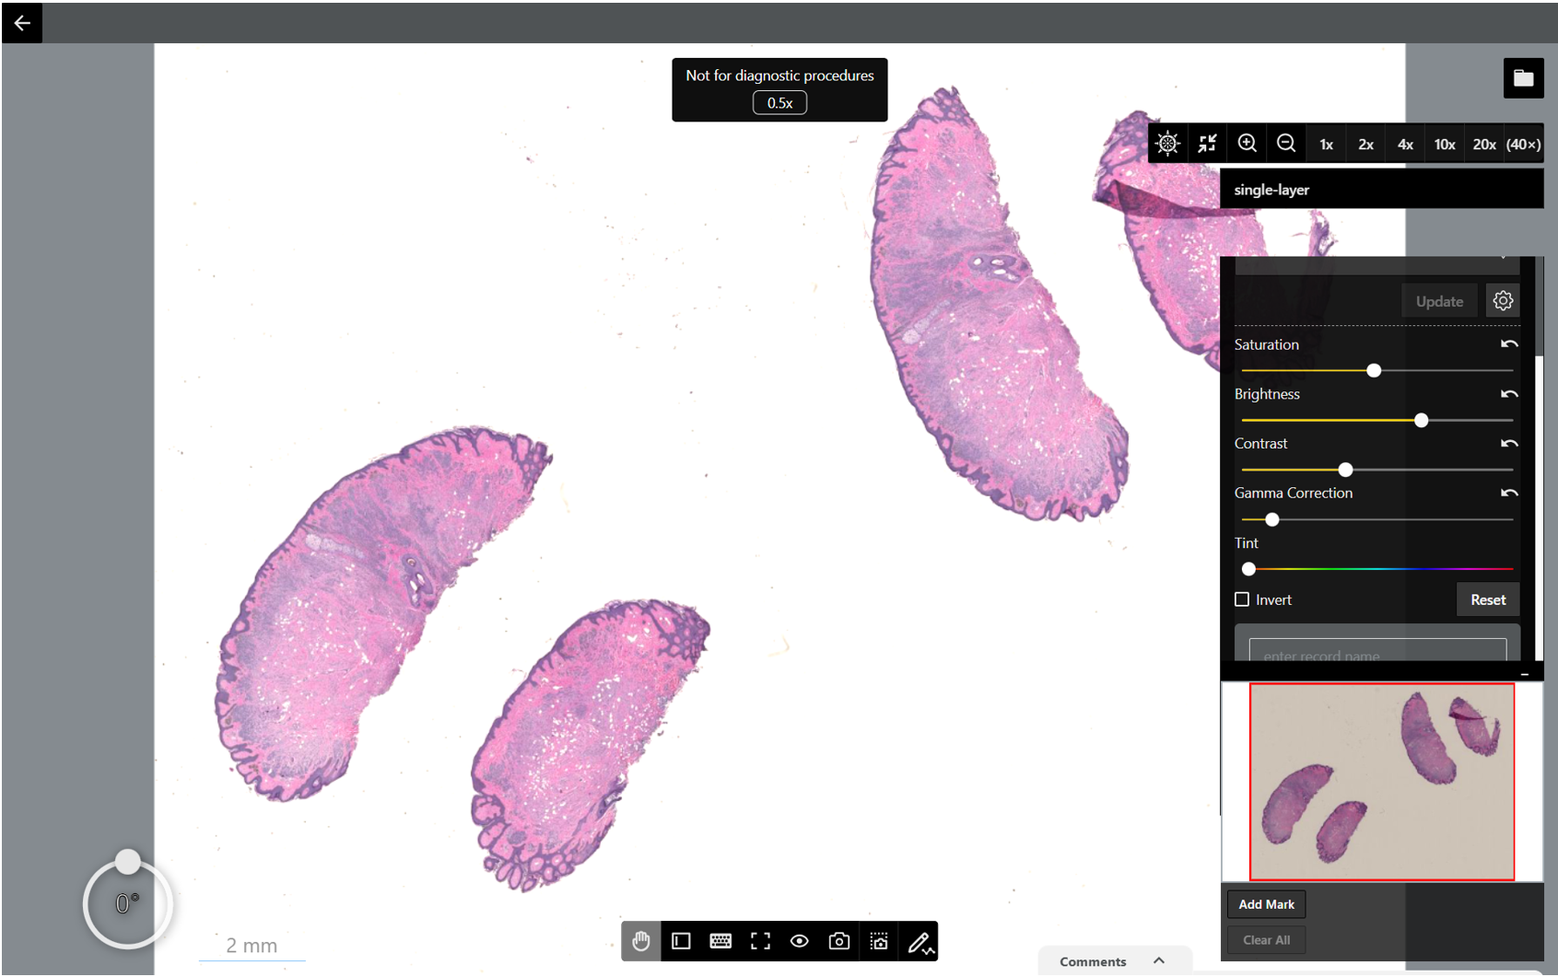Toggle the side panel layout icon
The image size is (1558, 977).
pyautogui.click(x=681, y=941)
